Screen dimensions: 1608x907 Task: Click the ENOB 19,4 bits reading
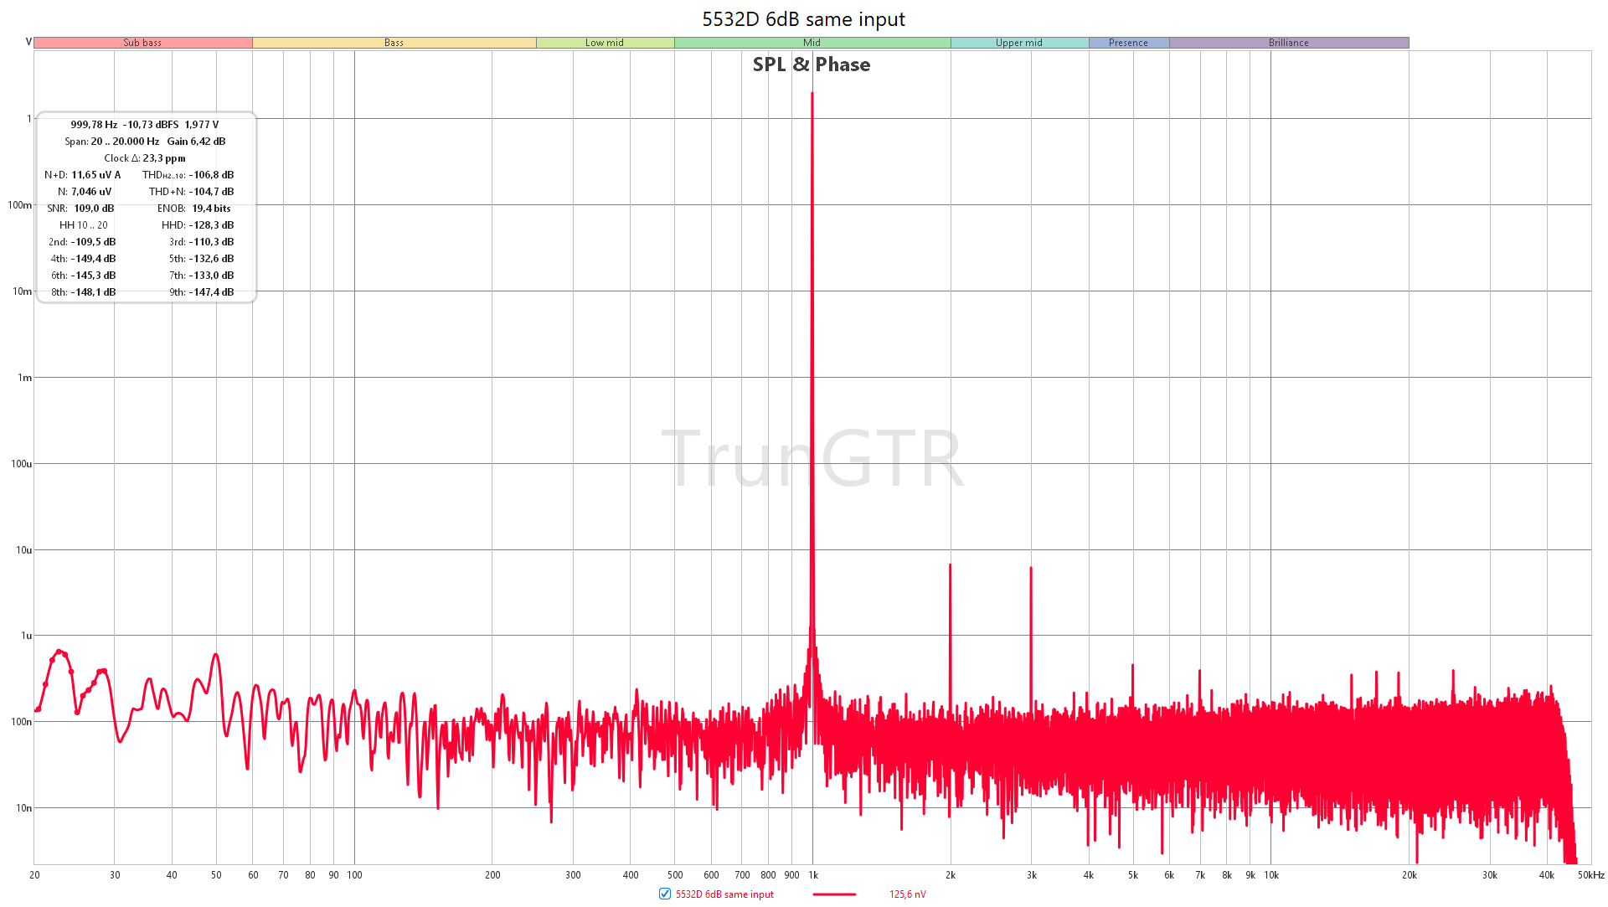coord(193,209)
